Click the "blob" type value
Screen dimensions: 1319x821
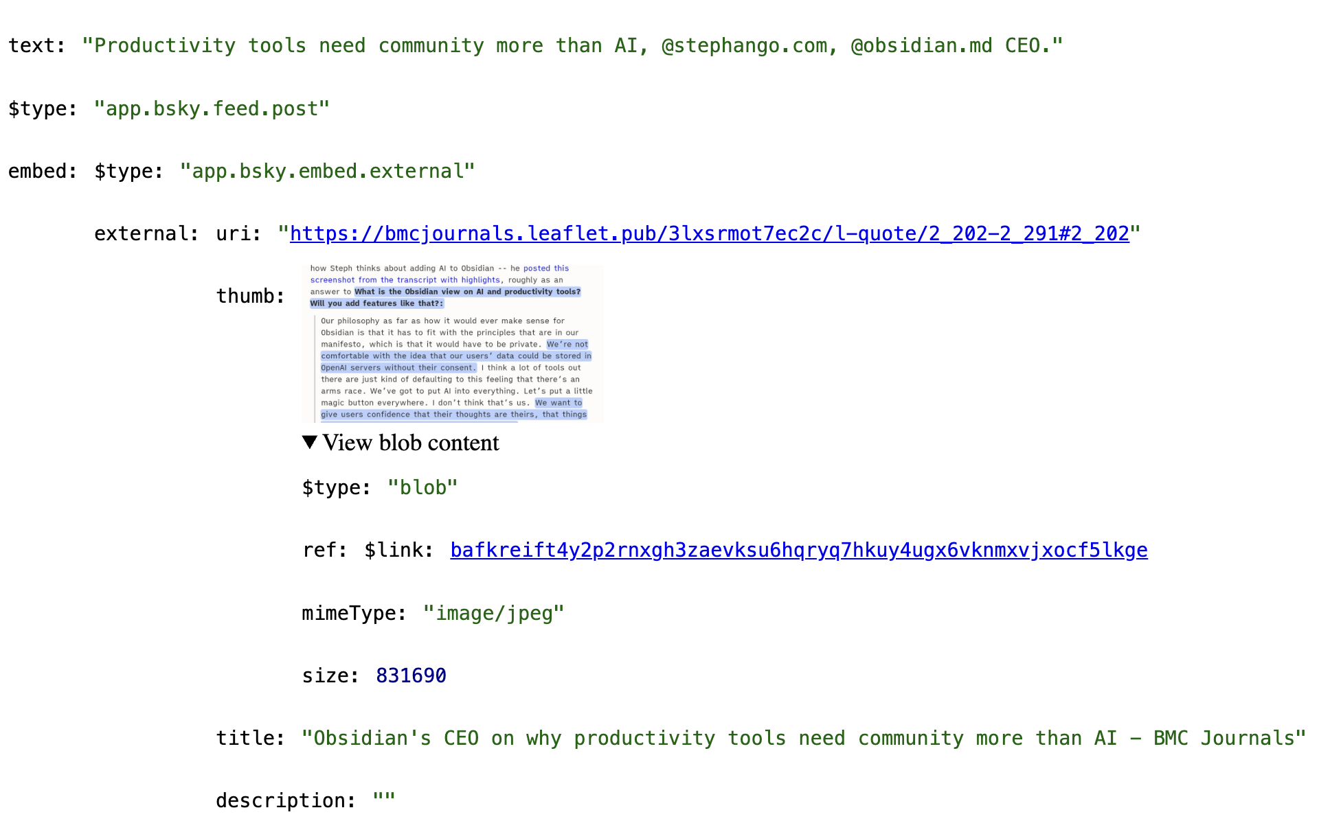[422, 488]
